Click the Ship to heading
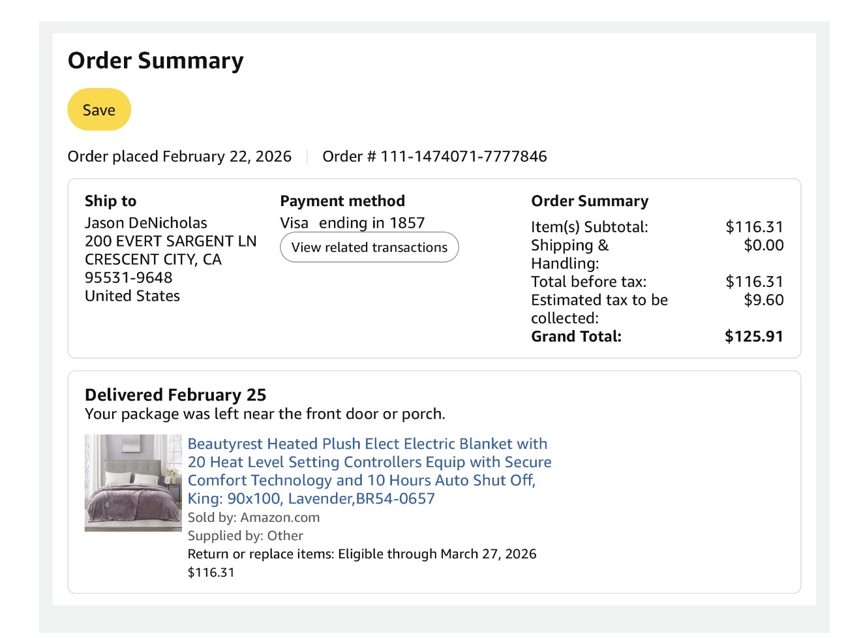 111,201
